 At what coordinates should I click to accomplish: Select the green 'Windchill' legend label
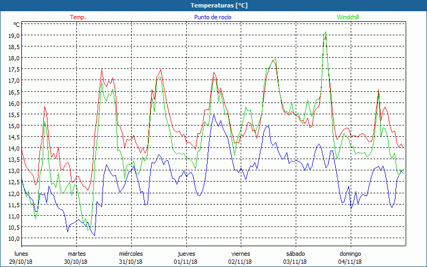(348, 17)
